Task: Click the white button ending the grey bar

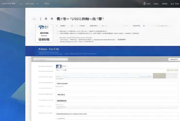Action: click(x=174, y=59)
